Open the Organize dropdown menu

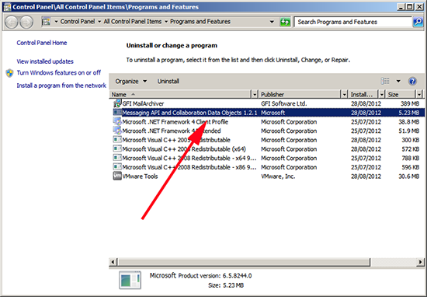click(130, 82)
